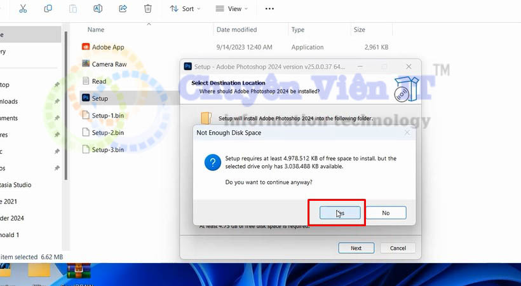Viewport: 521px width, 286px height.
Task: Close the Not Enough Disk Space dialog
Action: point(407,133)
